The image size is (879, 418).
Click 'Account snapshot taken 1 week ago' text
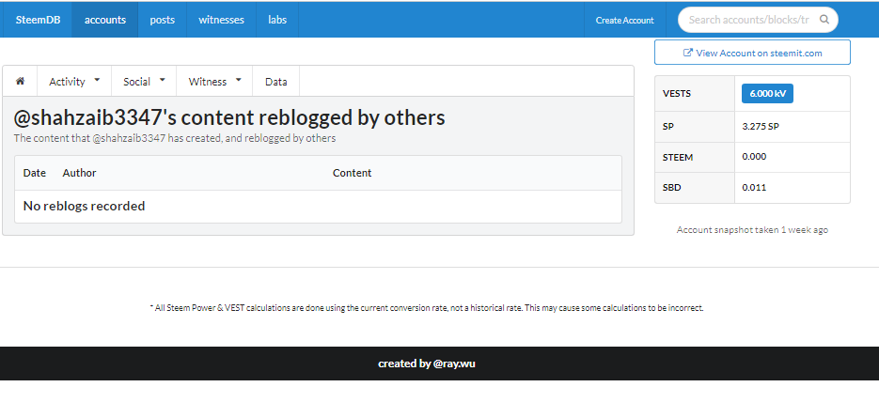[752, 230]
